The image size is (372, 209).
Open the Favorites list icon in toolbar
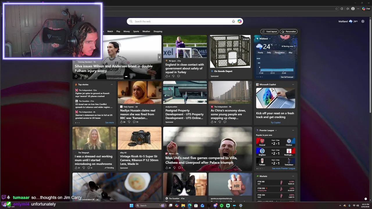[x=348, y=9]
